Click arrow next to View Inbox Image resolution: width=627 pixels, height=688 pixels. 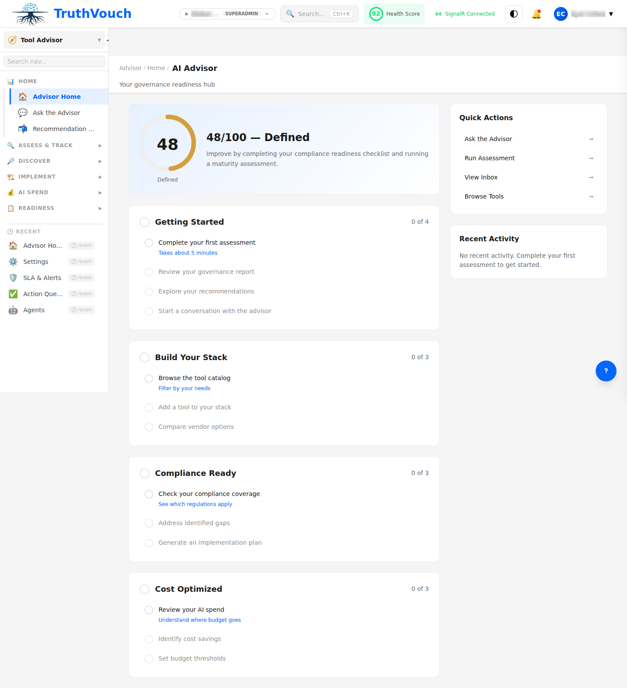[x=591, y=177]
